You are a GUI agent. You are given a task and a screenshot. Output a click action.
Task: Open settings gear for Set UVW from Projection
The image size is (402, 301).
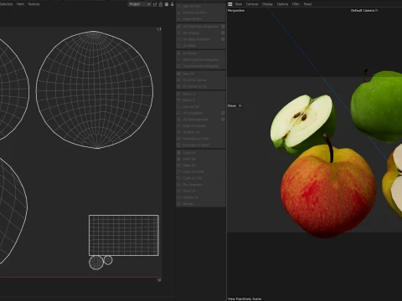coord(223,27)
